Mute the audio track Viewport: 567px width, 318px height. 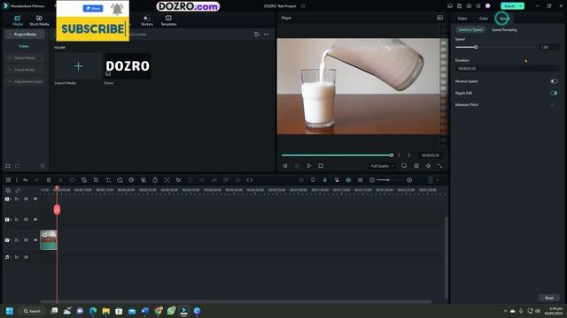26,257
